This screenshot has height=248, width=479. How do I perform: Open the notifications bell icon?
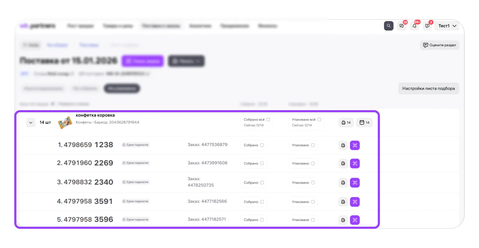coord(414,26)
